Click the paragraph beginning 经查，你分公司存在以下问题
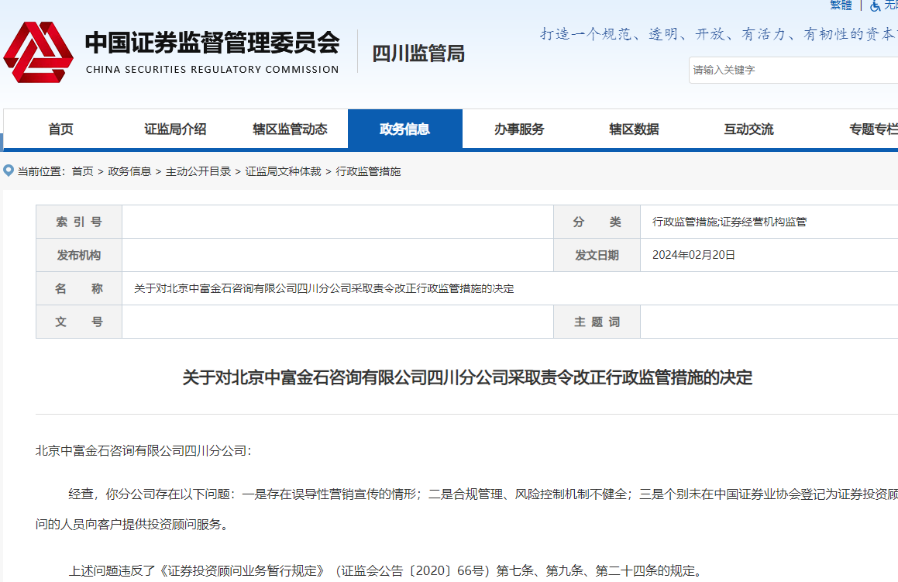 (x=466, y=509)
